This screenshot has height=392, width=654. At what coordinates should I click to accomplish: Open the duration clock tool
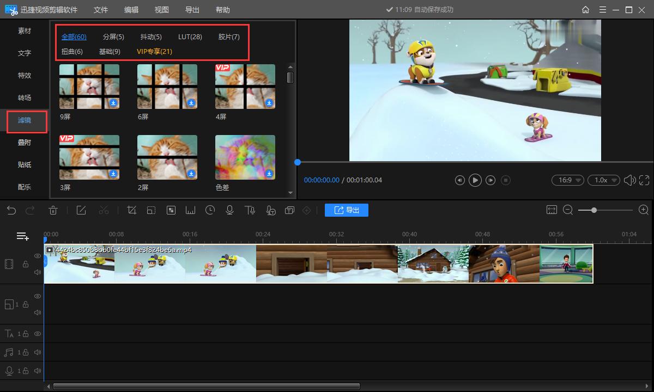pos(210,210)
